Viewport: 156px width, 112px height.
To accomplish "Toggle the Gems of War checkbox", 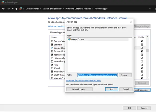I will pos(52,41).
